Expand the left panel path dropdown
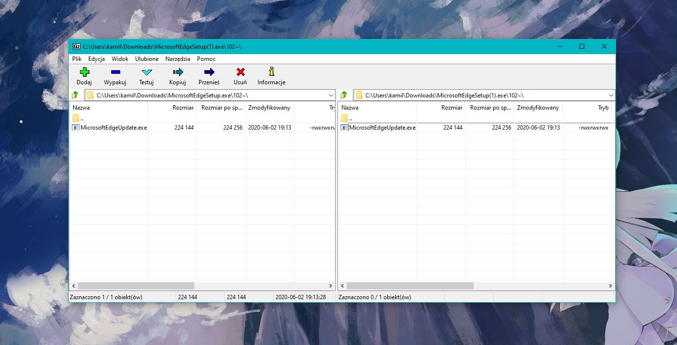The width and height of the screenshot is (677, 345). 331,95
